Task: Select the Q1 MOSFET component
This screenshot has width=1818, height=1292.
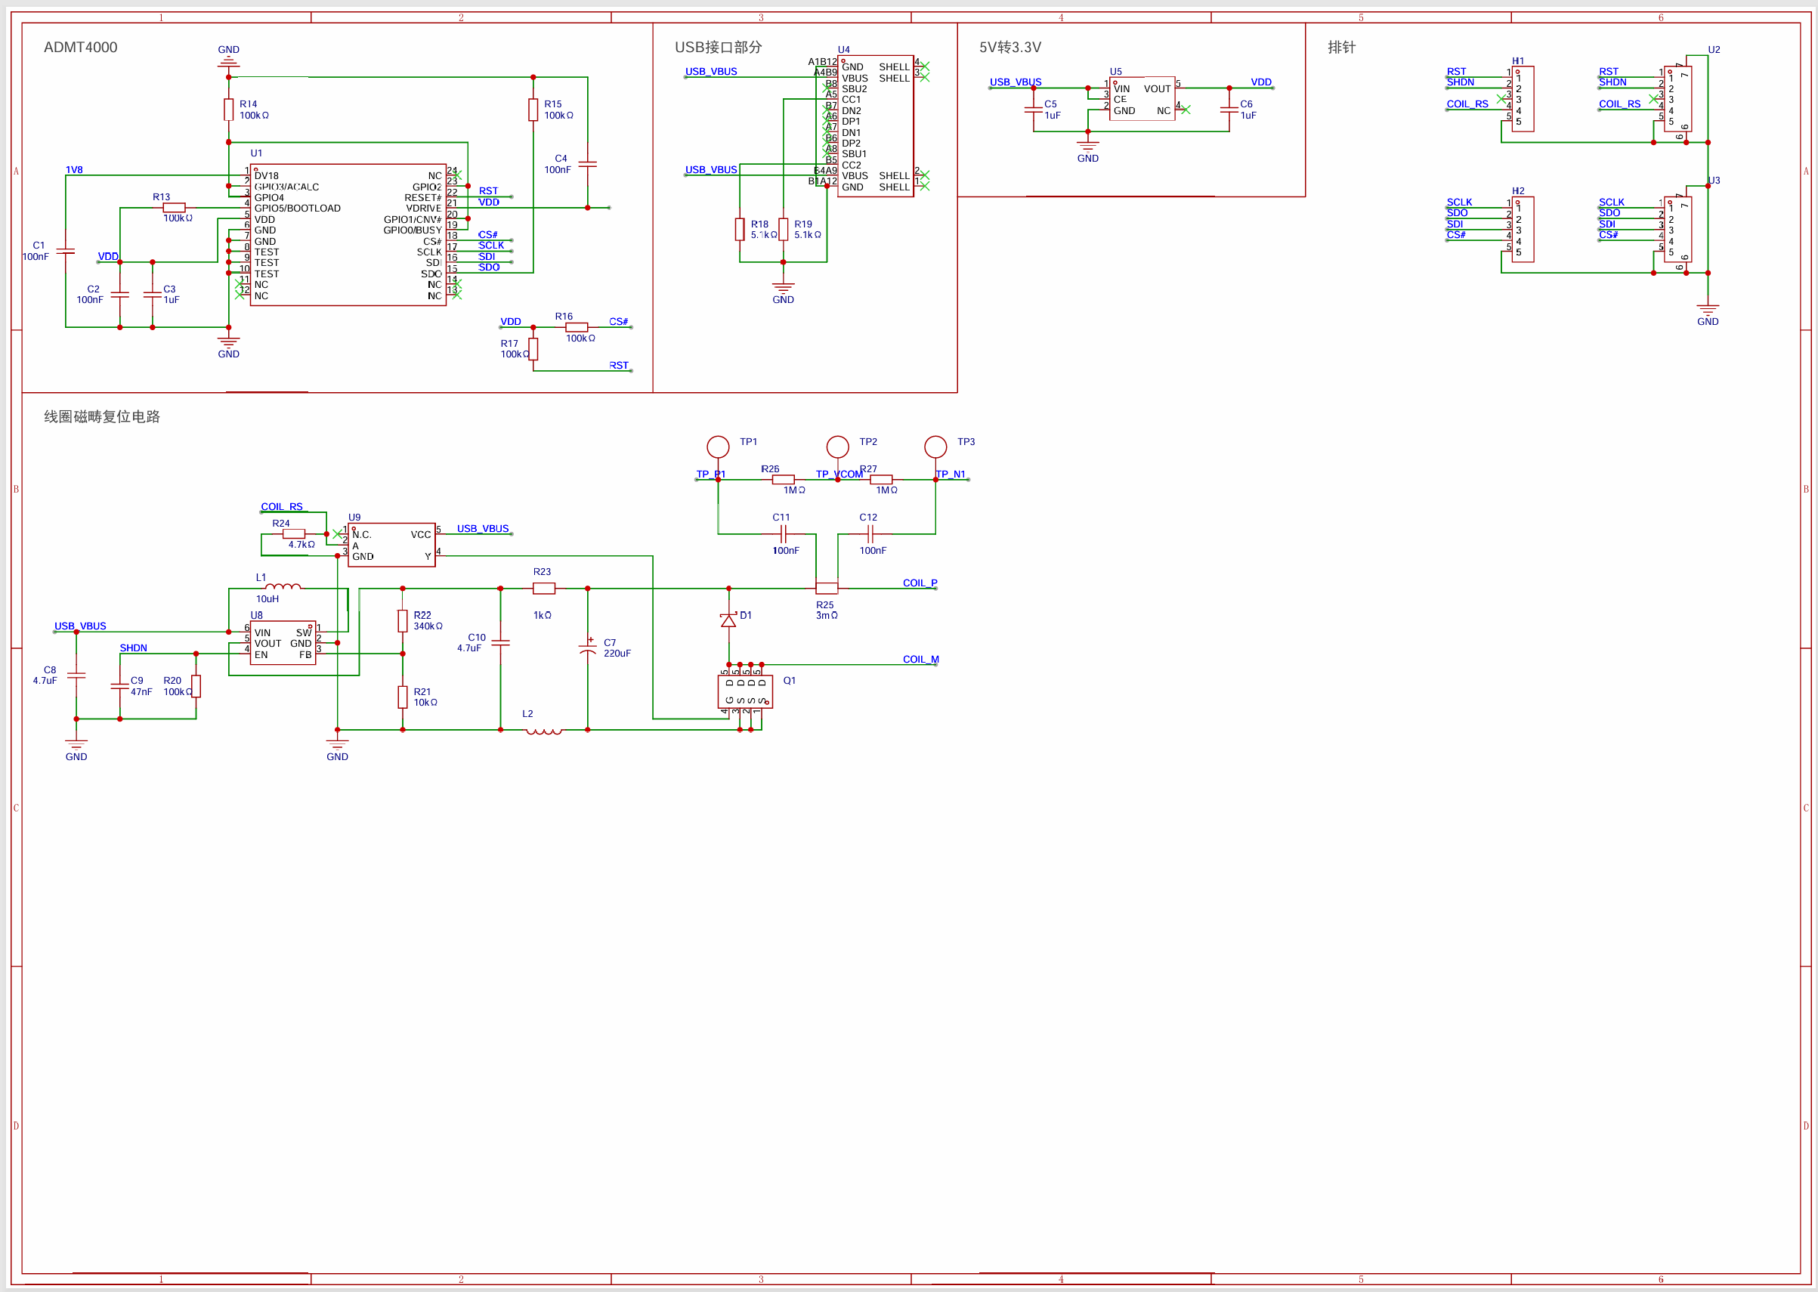Action: [745, 691]
